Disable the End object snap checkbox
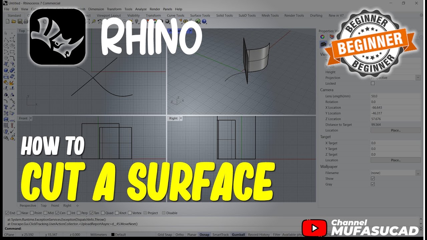 pyautogui.click(x=7, y=213)
